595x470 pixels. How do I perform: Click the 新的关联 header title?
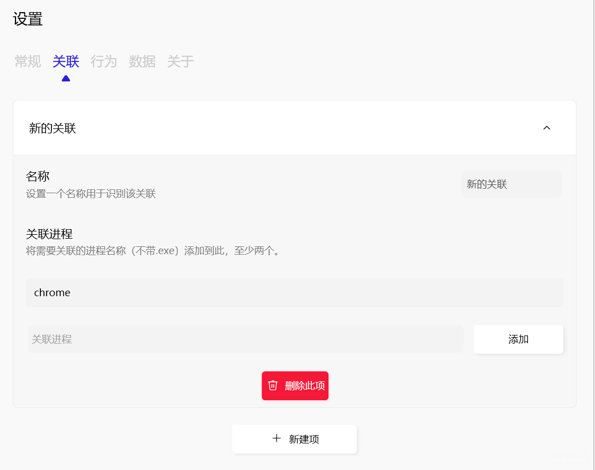coord(53,128)
